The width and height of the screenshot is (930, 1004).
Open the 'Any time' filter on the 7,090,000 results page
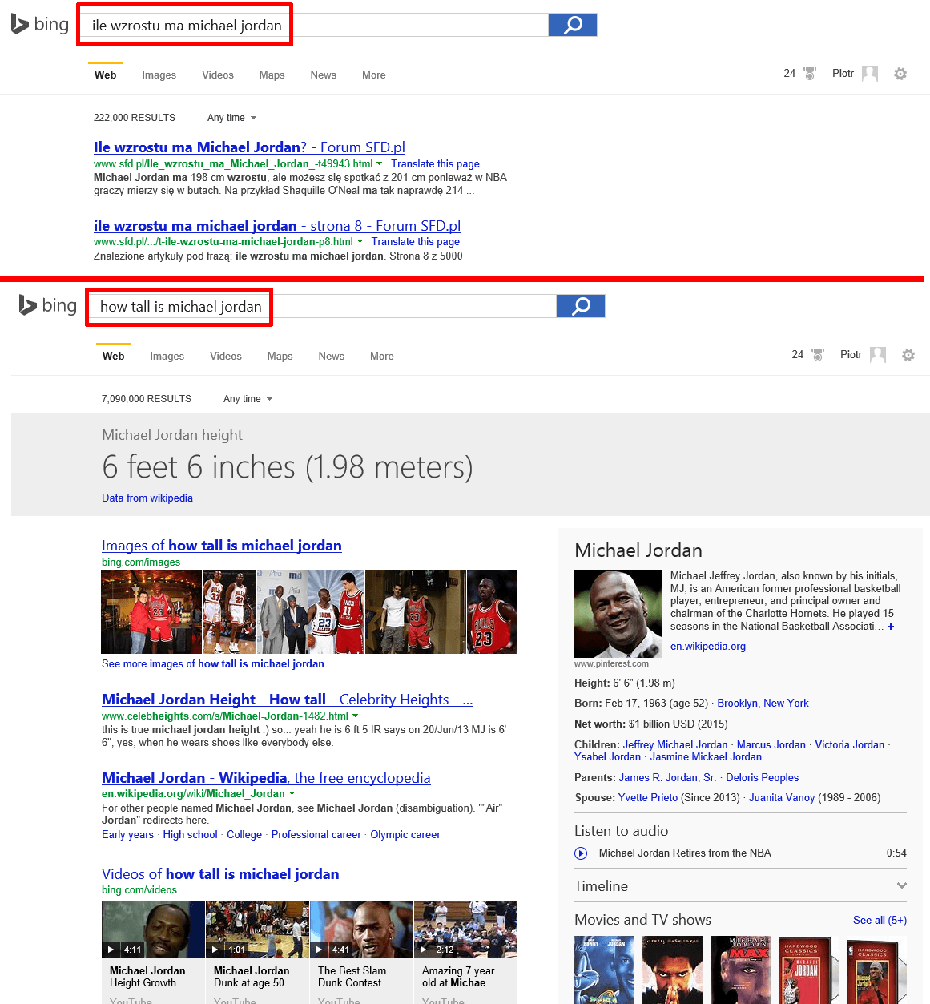click(x=248, y=399)
